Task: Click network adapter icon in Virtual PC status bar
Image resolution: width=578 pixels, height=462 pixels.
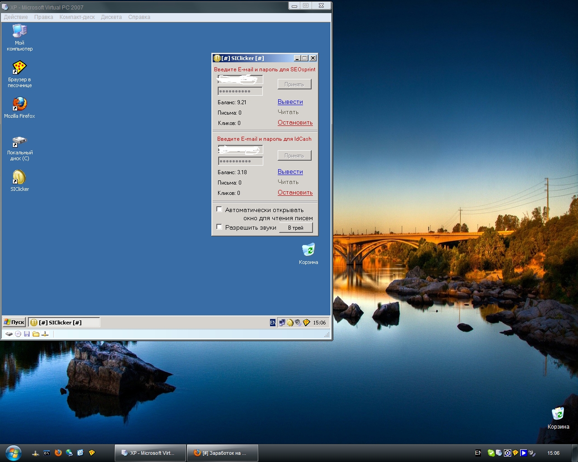Action: (x=45, y=334)
